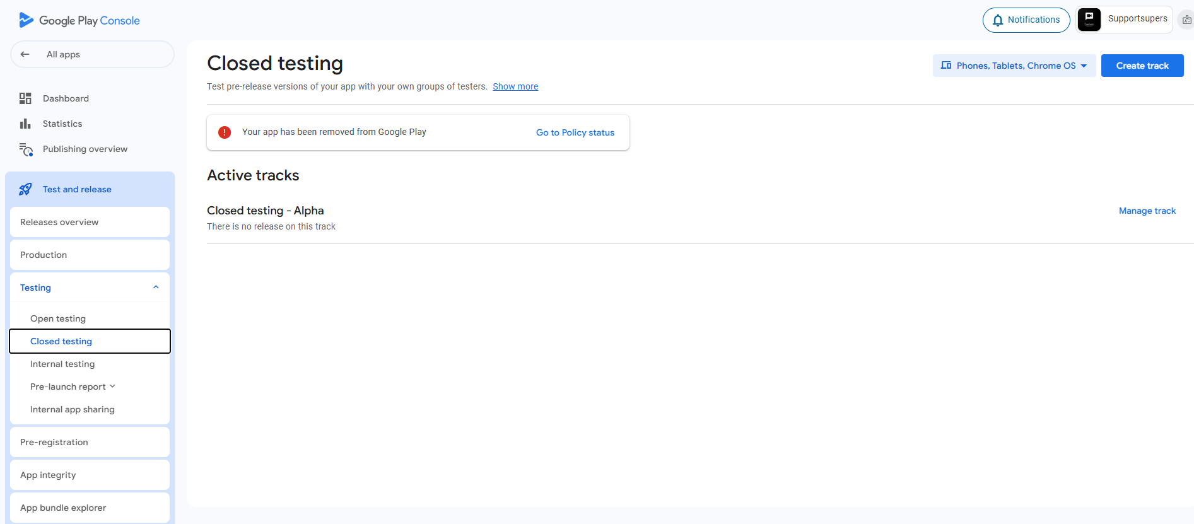This screenshot has height=524, width=1194.
Task: Click the back arrow beside All apps
Action: coord(25,54)
